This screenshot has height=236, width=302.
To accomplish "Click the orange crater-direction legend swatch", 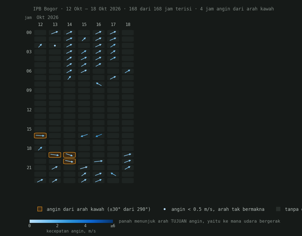I will (x=40, y=209).
